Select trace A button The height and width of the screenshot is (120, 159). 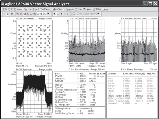point(18,14)
